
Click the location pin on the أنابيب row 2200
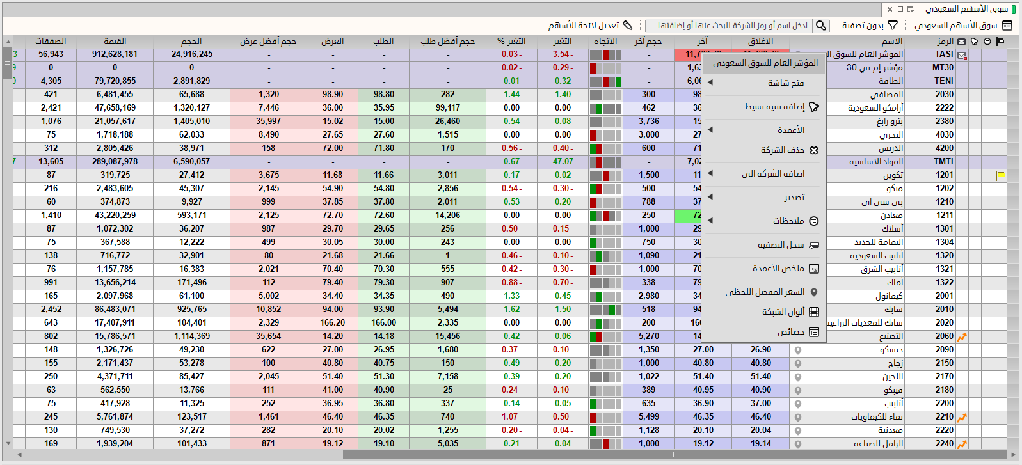click(798, 404)
